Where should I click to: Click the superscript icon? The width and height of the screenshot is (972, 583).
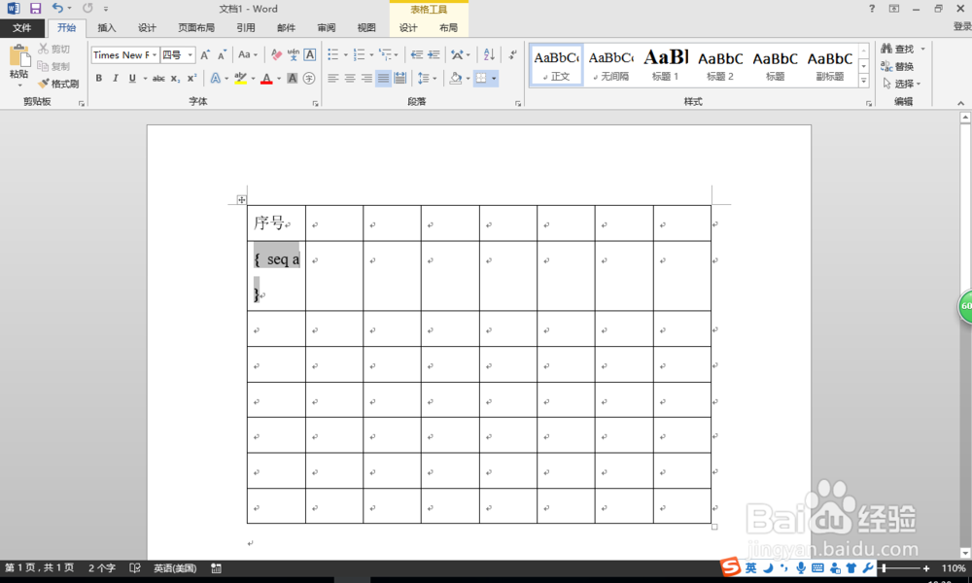pyautogui.click(x=191, y=78)
